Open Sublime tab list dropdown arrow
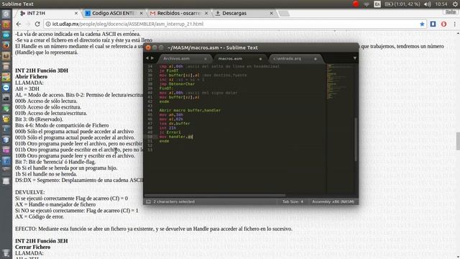 pos(354,58)
